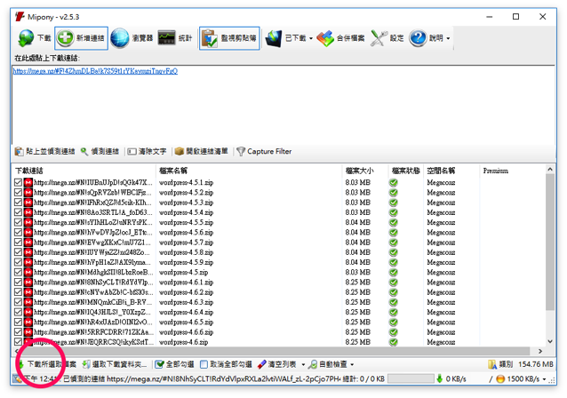
Task: Click the Mipony logo in the title bar
Action: [20, 17]
